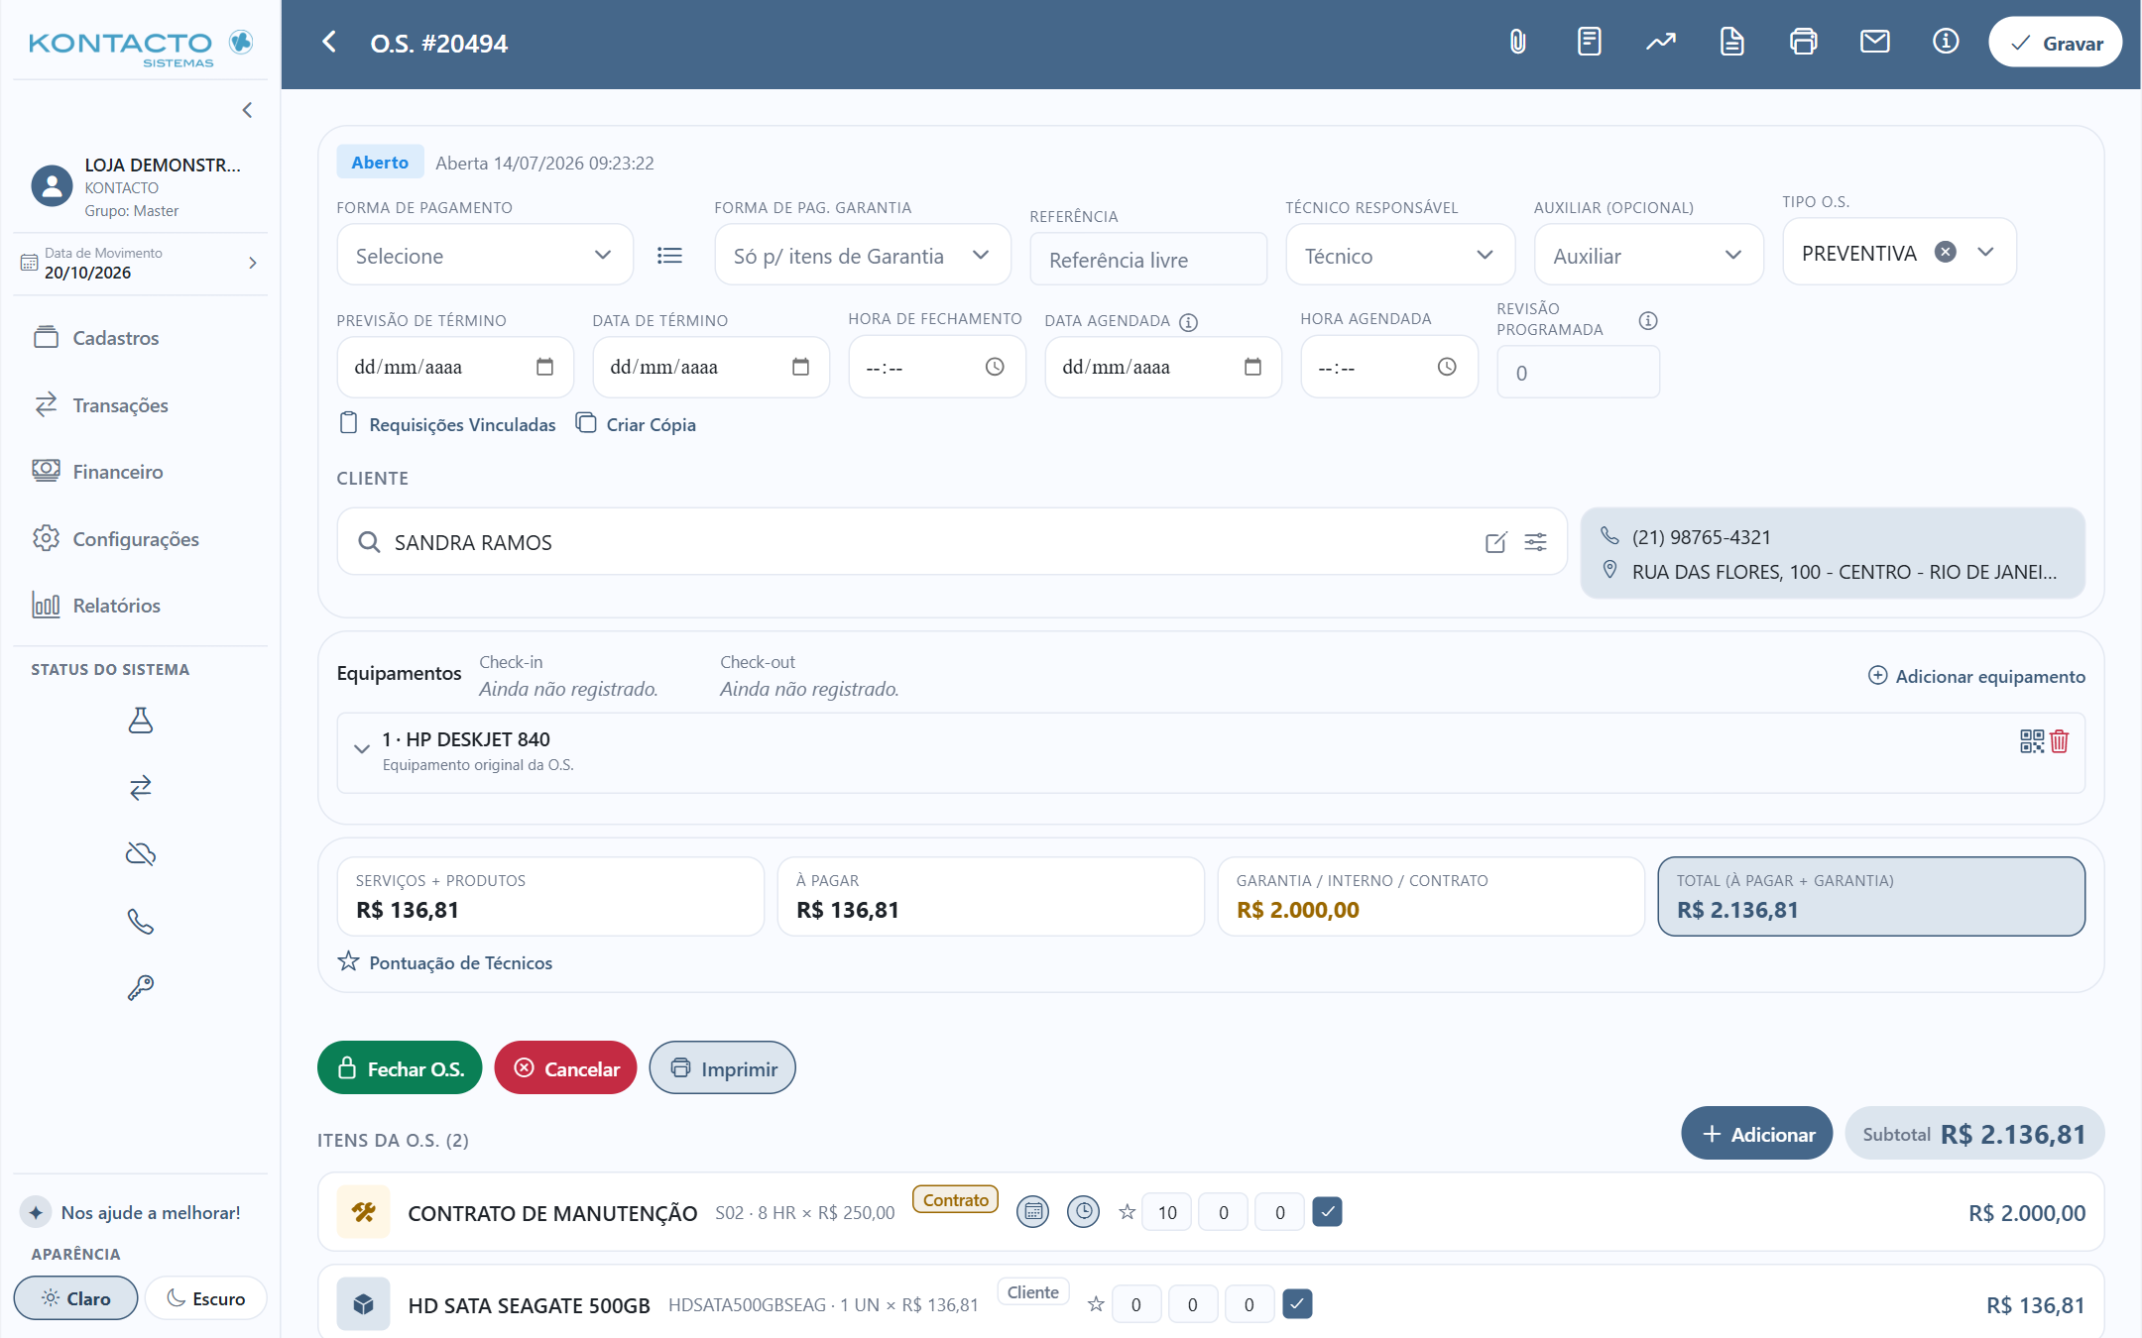
Task: Open Auxiliar dropdown
Action: coord(1648,256)
